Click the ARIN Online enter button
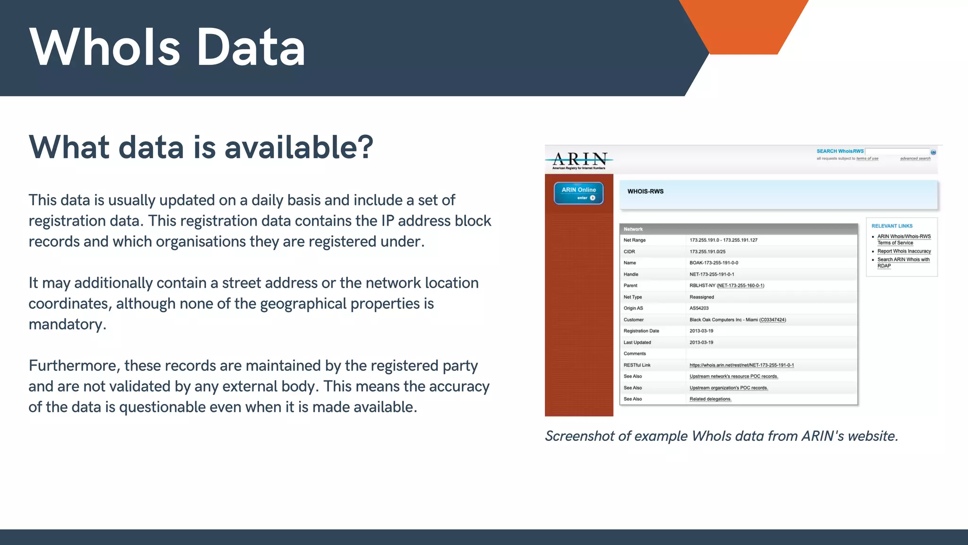 click(x=579, y=193)
